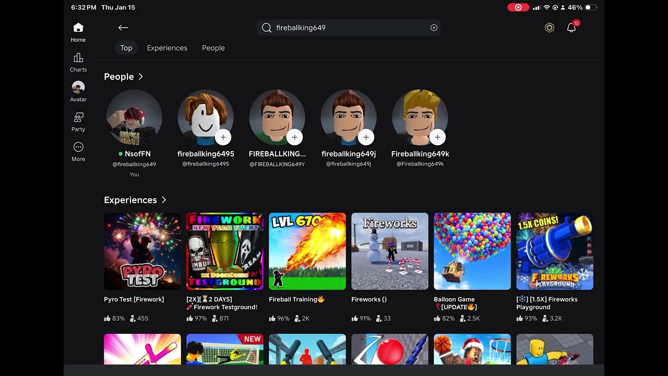Open the Pyro Test thumbnail
Image resolution: width=668 pixels, height=376 pixels.
point(142,251)
